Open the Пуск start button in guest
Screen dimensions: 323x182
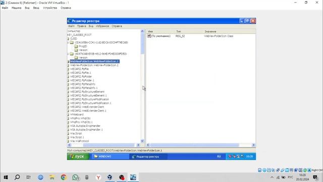click(x=78, y=156)
